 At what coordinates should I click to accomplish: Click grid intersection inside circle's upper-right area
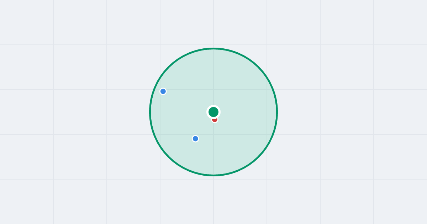(x=267, y=90)
